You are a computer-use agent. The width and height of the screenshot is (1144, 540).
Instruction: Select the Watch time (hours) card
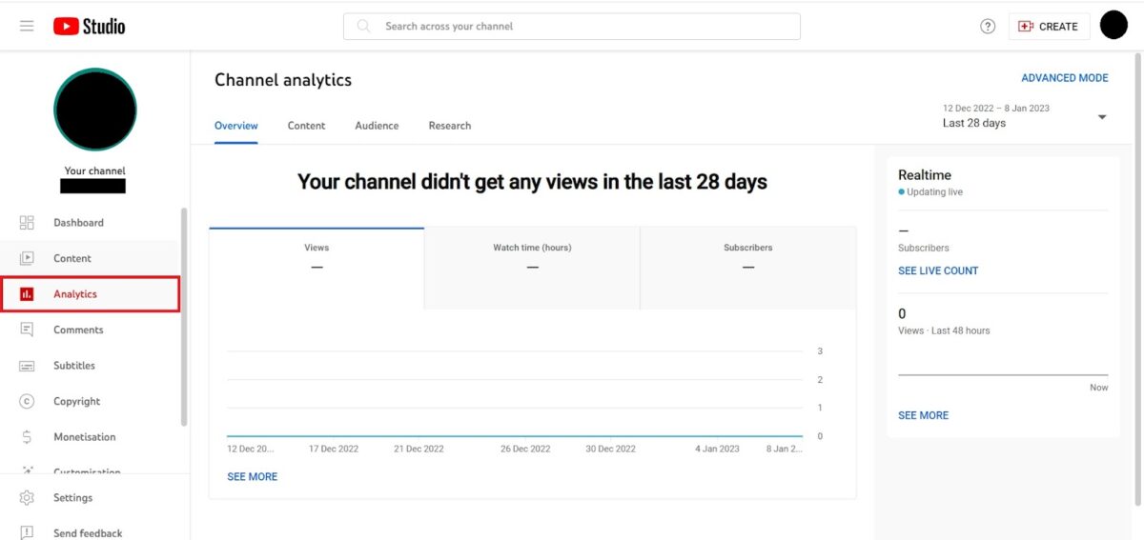[532, 268]
